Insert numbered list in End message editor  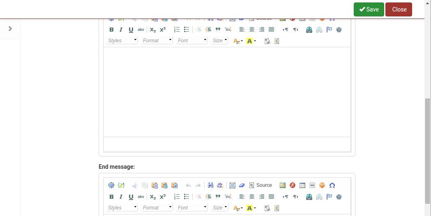(x=177, y=197)
